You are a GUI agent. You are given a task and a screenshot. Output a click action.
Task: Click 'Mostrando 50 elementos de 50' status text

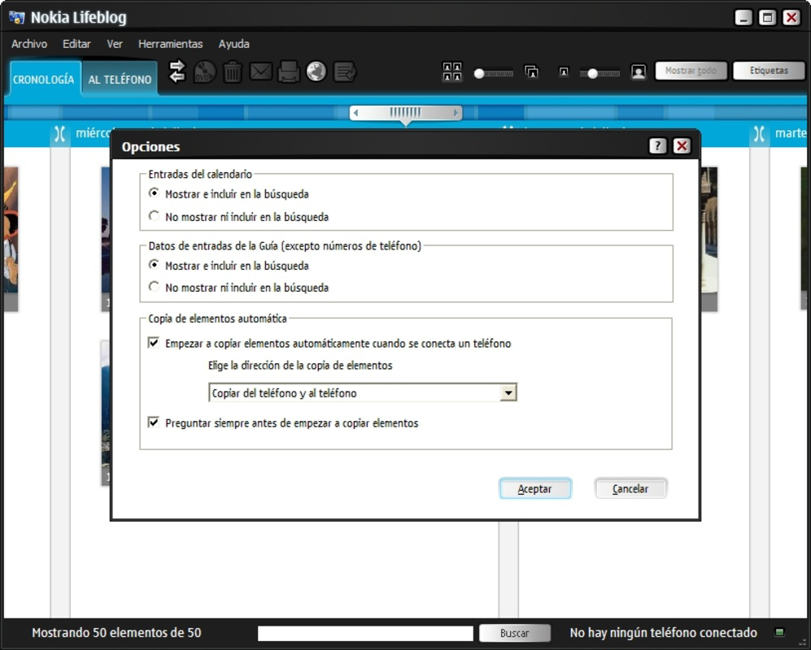pos(116,632)
